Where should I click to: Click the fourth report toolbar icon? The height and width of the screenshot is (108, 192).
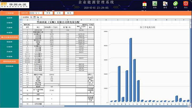38,17
